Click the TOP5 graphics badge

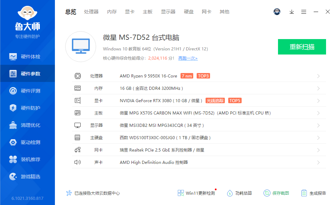pyautogui.click(x=235, y=100)
